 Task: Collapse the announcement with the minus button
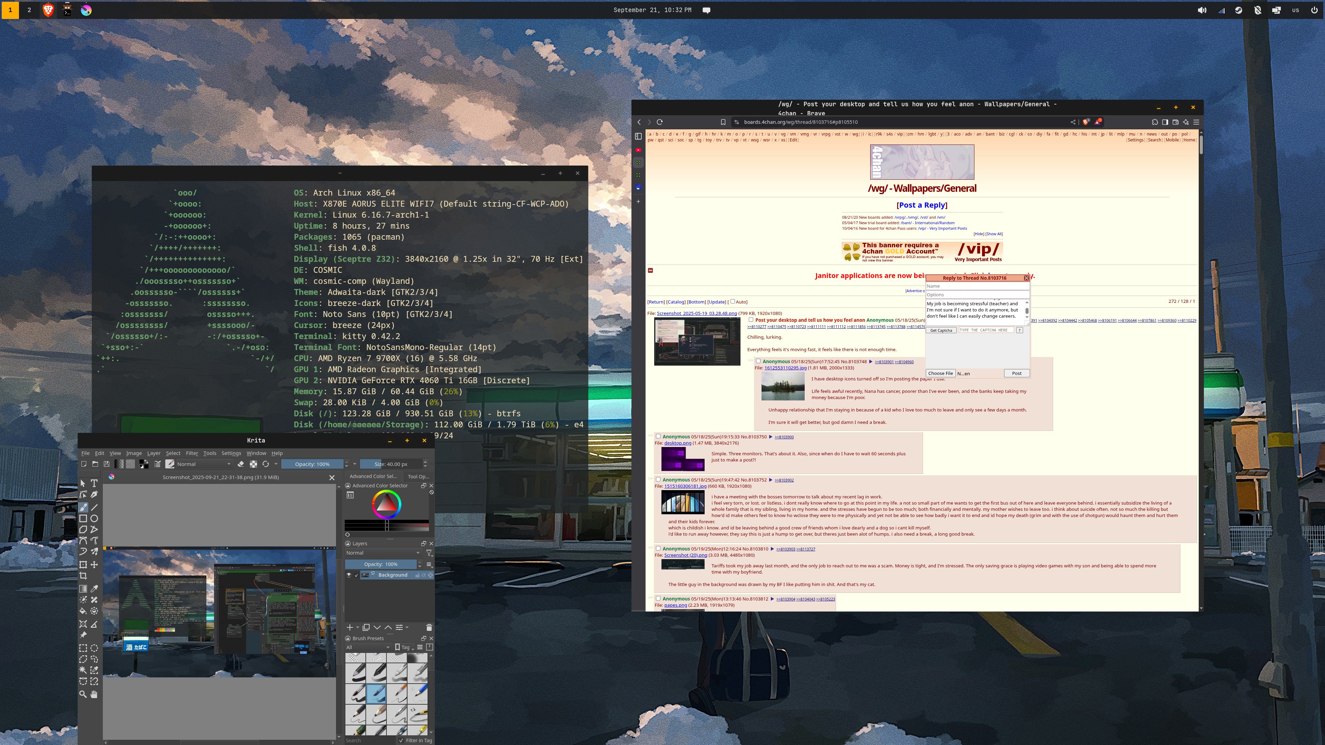coord(650,270)
